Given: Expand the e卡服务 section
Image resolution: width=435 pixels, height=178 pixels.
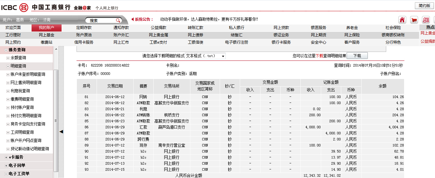Looking at the screenshot, I should pos(6,157).
